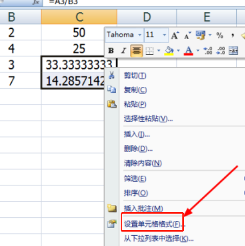Select 复制(C) copy menu item
Image resolution: width=245 pixels, height=246 pixels.
pos(175,90)
